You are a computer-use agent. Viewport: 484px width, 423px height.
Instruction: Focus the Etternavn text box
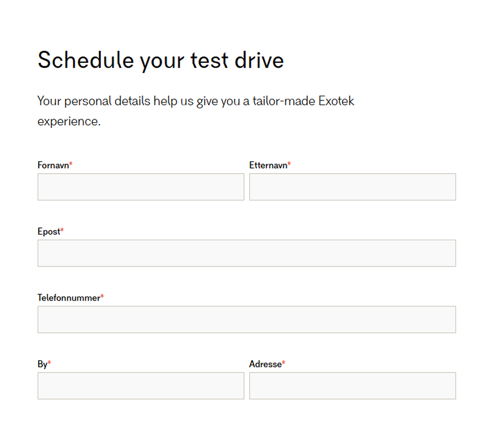pos(352,187)
